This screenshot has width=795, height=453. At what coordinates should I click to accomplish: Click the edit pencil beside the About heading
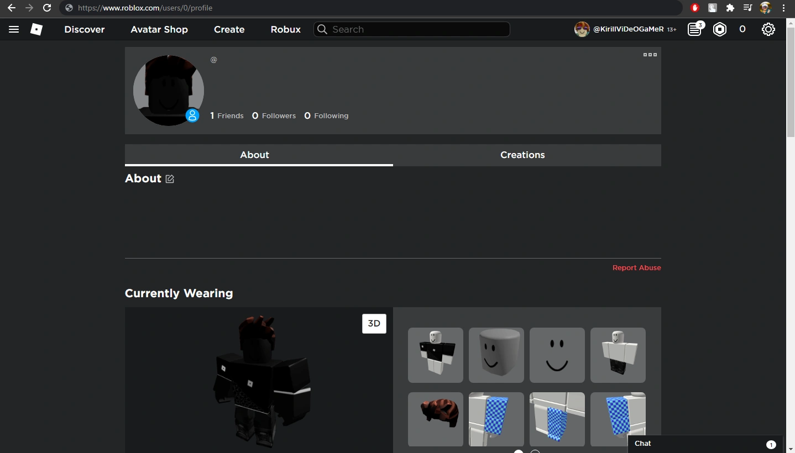170,179
